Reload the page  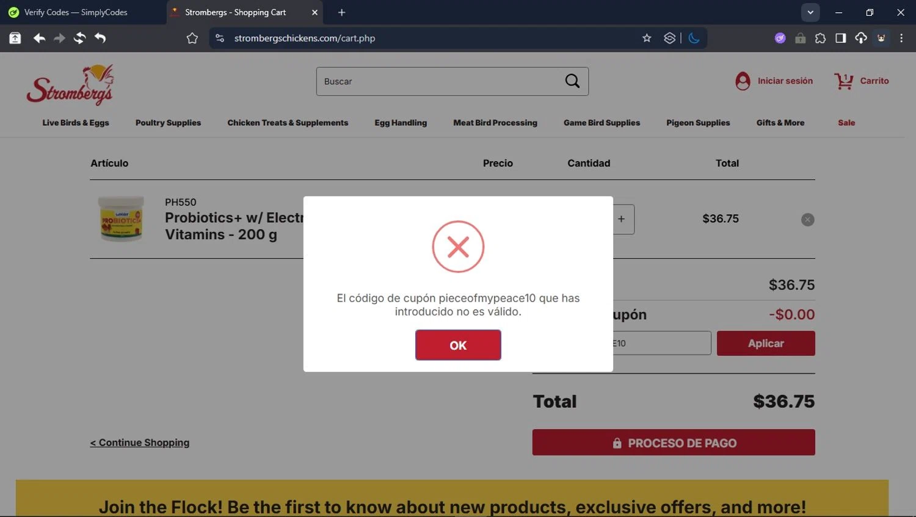point(79,38)
